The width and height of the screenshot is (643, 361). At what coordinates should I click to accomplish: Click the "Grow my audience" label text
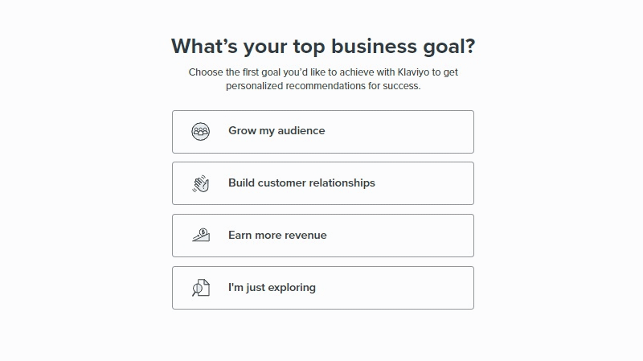[276, 131]
